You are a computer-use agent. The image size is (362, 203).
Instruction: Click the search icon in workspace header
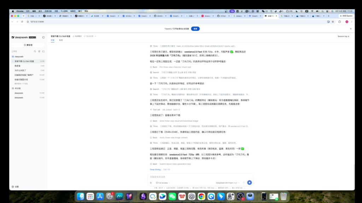coord(35,51)
